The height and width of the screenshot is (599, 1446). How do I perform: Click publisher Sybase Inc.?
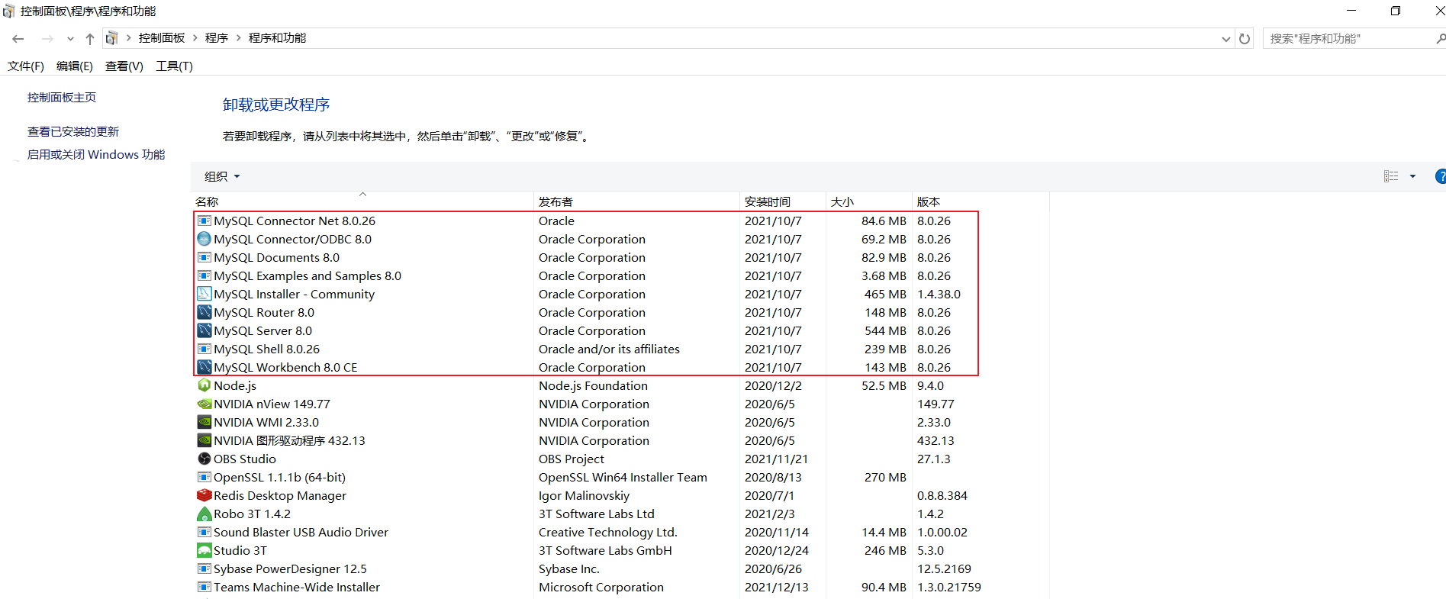(x=569, y=568)
